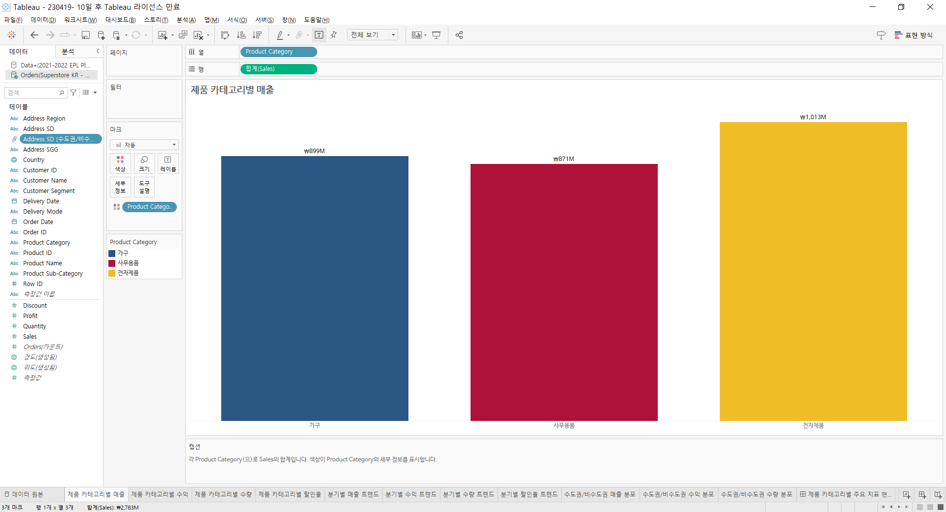Screen dimensions: 946x512
Task: Open the clear sheet dropdown arrow
Action: click(x=208, y=35)
